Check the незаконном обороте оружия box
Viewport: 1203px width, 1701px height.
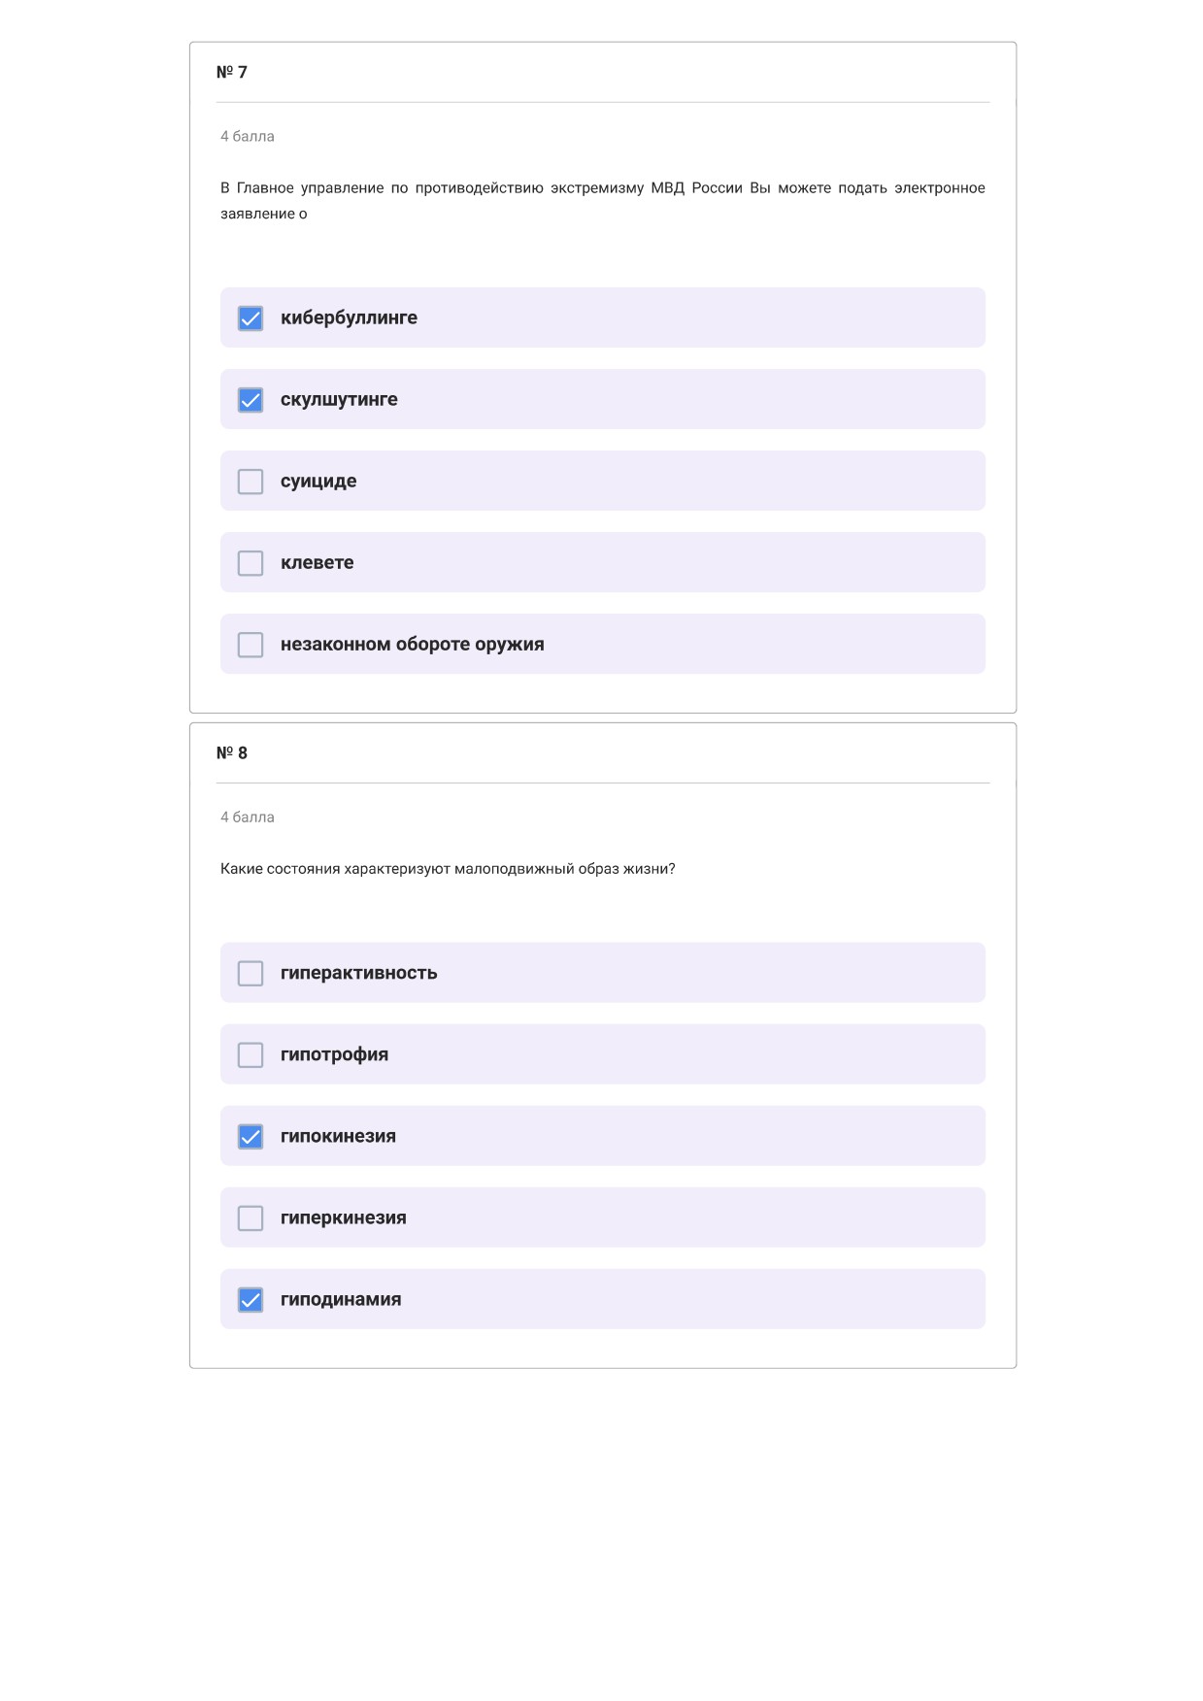251,645
